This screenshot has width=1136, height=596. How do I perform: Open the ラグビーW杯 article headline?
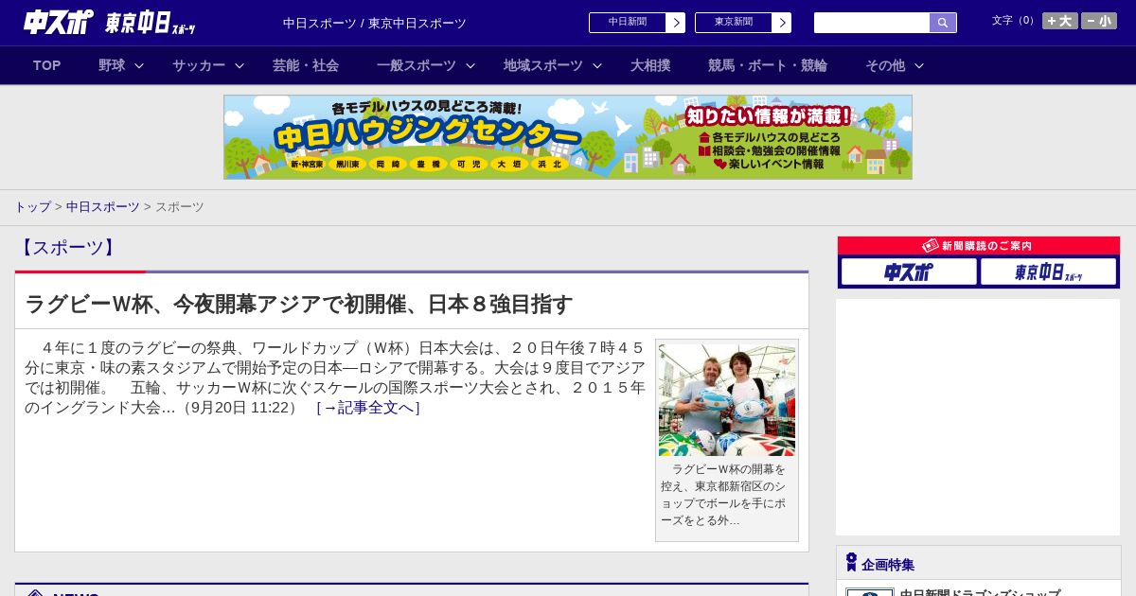(298, 304)
